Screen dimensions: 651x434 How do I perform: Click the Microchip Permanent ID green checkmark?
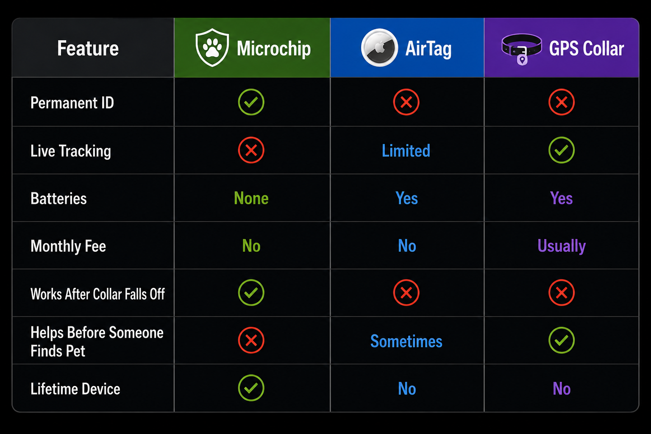pyautogui.click(x=251, y=102)
